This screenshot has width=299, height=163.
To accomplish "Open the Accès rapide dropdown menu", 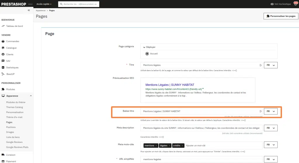I will 44,4.
